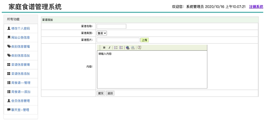Click the 返回 back button
265x120 pixels.
pos(110,93)
